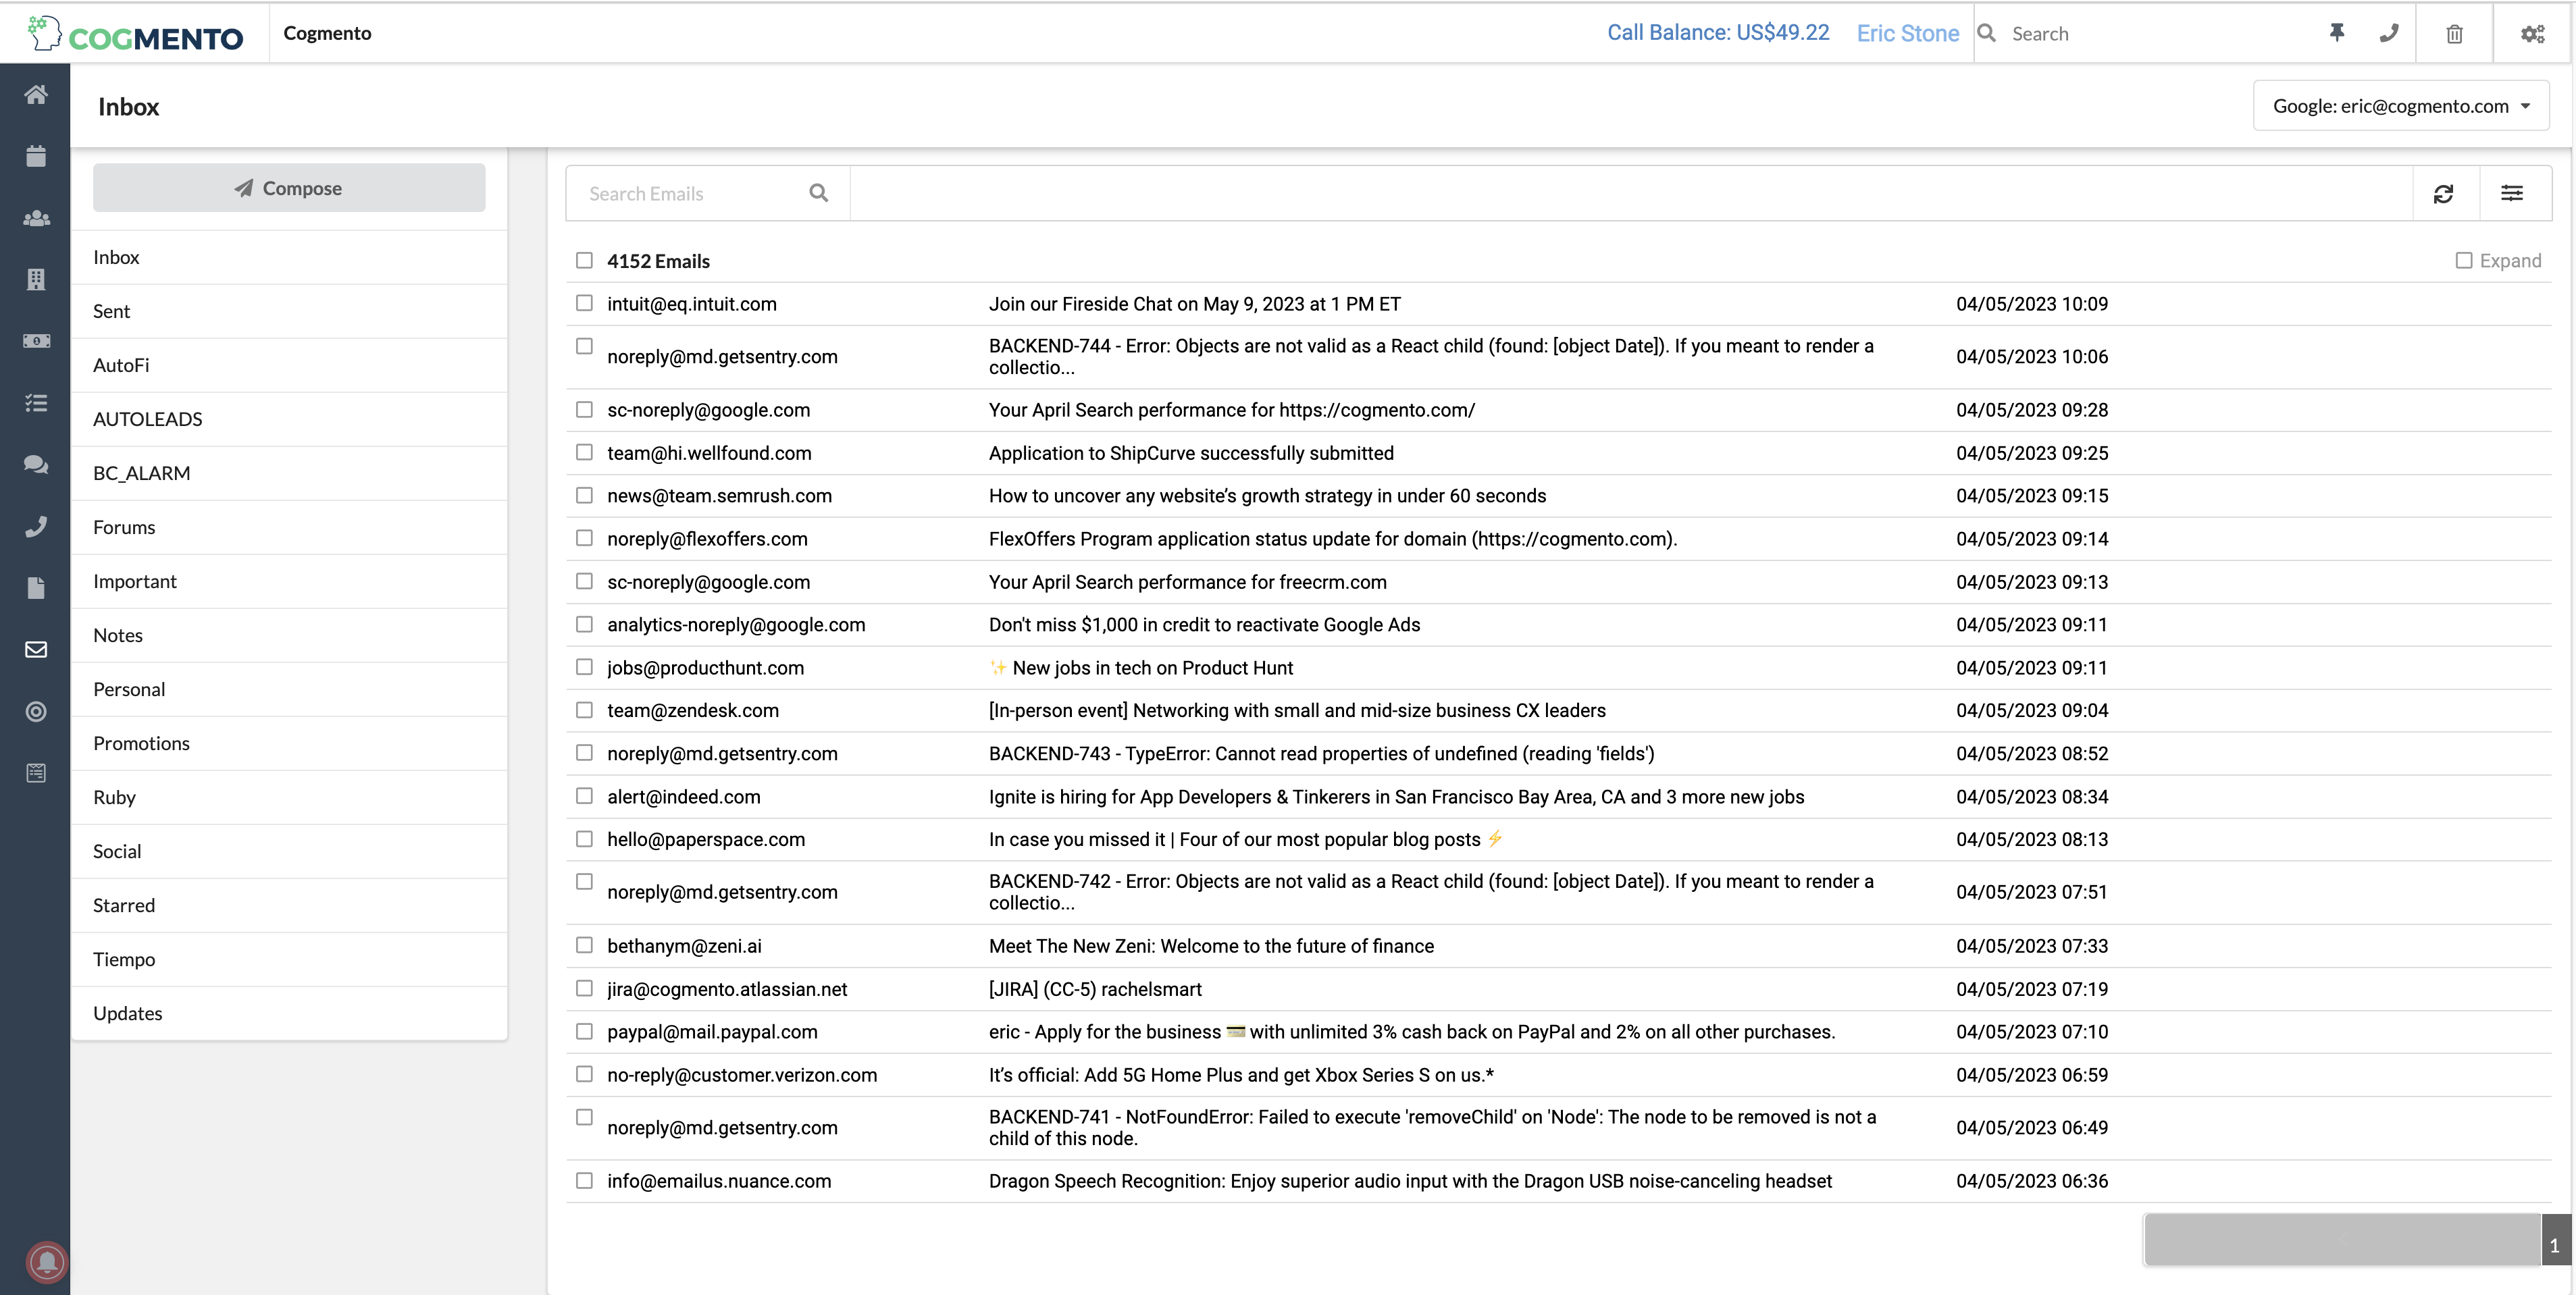Open the Sent folder

(289, 311)
